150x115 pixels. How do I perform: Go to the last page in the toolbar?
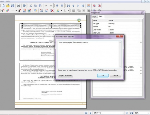(83, 6)
